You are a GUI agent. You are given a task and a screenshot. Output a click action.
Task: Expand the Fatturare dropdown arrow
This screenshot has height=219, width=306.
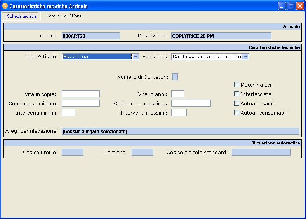point(245,57)
